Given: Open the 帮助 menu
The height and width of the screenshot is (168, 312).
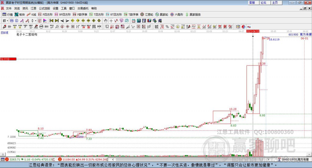Looking at the screenshot, I should coord(94,8).
